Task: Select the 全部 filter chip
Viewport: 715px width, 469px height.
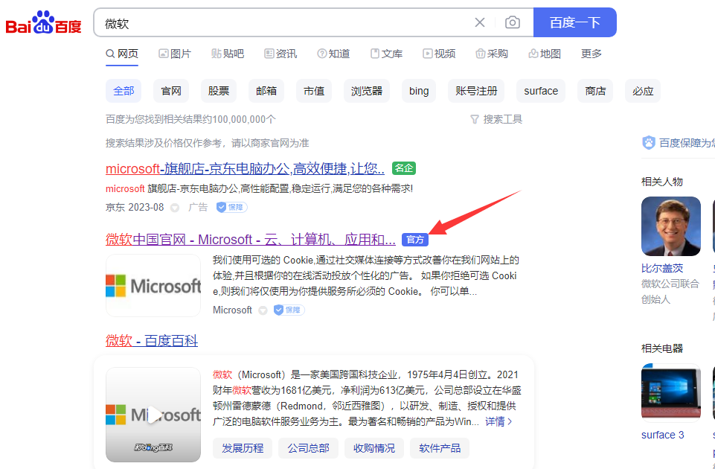Action: pos(124,91)
